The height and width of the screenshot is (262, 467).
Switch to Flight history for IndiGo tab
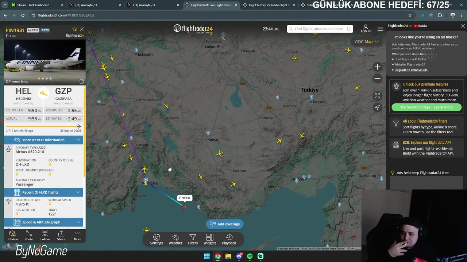[x=269, y=5]
